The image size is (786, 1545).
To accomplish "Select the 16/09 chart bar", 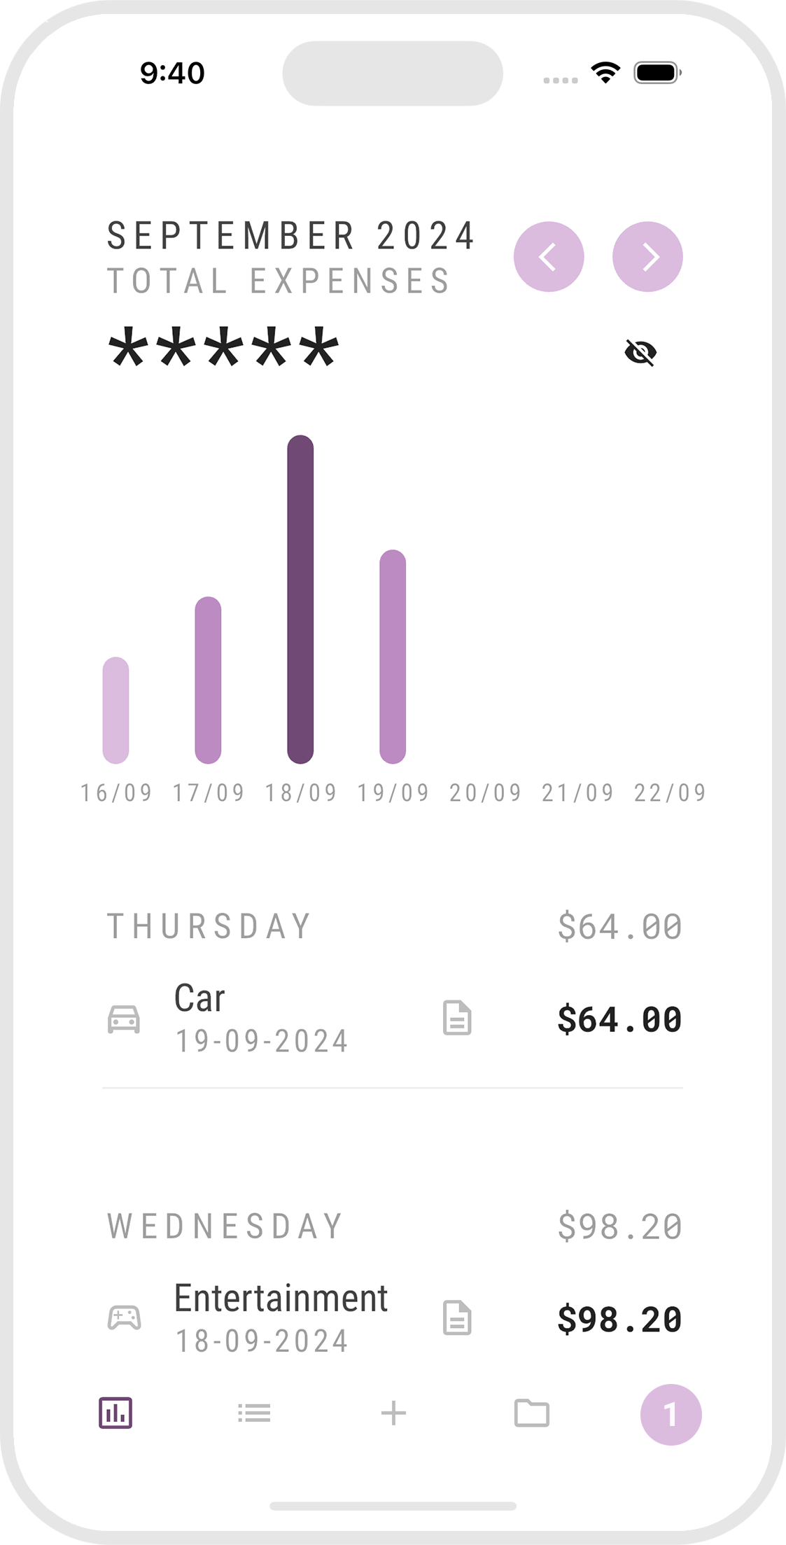I will (116, 710).
